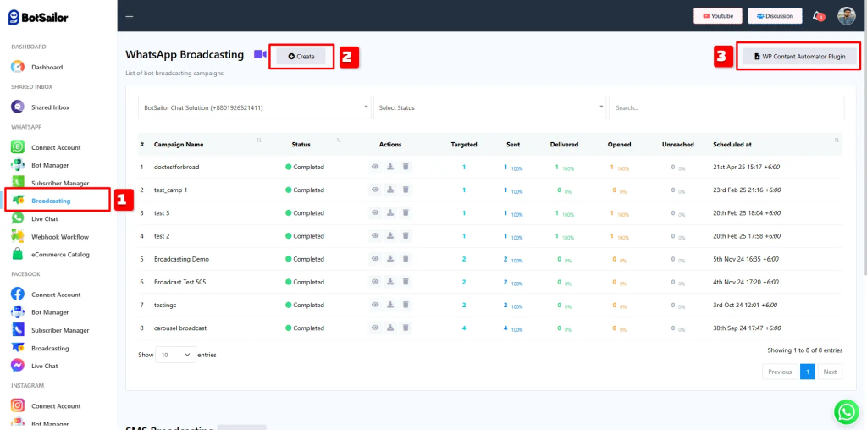Open WhatsApp Subscriber Manager

(x=60, y=183)
